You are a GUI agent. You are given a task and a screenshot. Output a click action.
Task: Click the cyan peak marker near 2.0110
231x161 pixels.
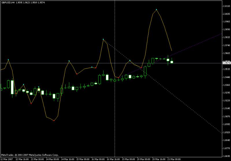click(157, 10)
